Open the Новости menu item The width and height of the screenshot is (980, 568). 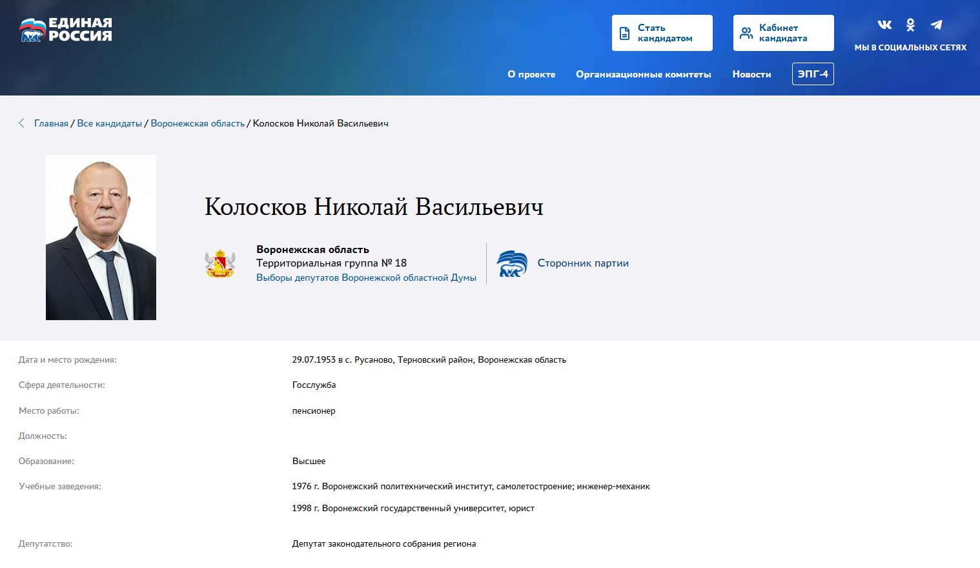pos(751,74)
